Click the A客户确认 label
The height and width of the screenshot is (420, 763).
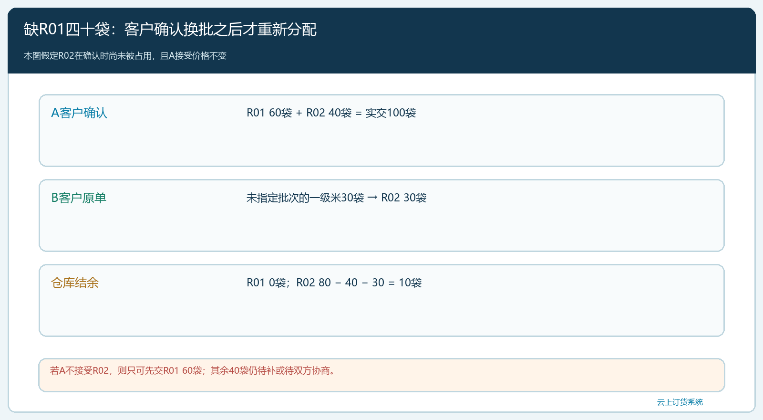(79, 113)
